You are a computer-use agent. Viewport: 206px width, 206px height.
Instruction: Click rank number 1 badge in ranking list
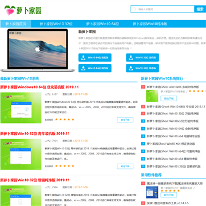tap(143, 87)
